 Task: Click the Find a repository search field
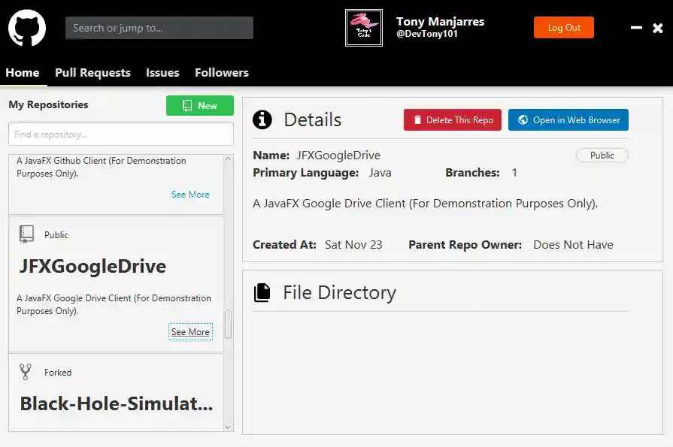tap(121, 134)
